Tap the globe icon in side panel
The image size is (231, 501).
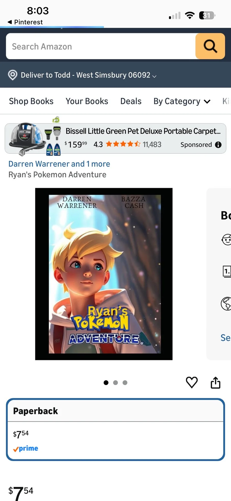coord(226,304)
